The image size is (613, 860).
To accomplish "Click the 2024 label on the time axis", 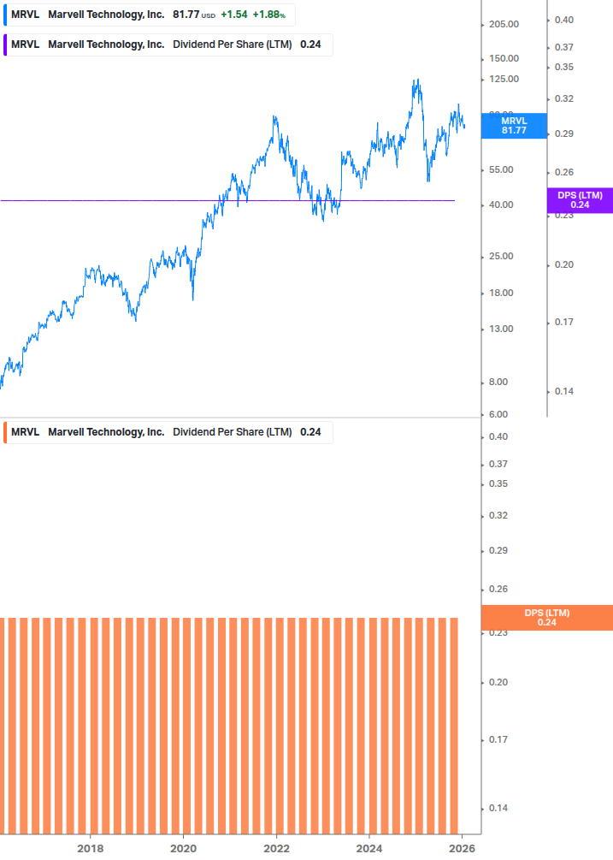I will pos(369,849).
